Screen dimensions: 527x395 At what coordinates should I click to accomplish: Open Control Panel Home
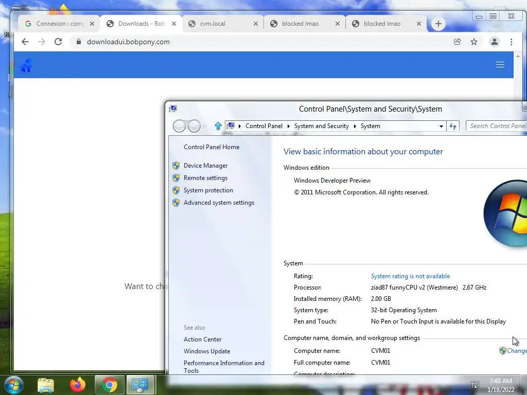(x=212, y=147)
